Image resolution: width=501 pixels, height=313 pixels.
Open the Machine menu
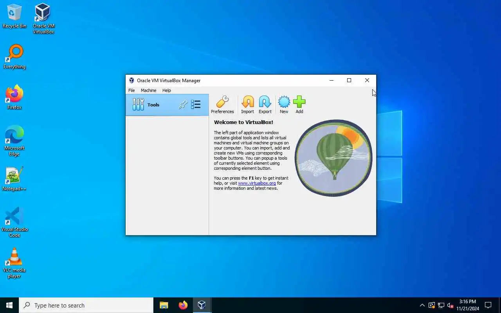148,90
